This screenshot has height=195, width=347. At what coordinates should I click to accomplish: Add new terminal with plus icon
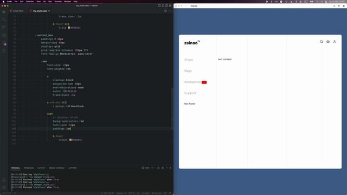point(152,168)
